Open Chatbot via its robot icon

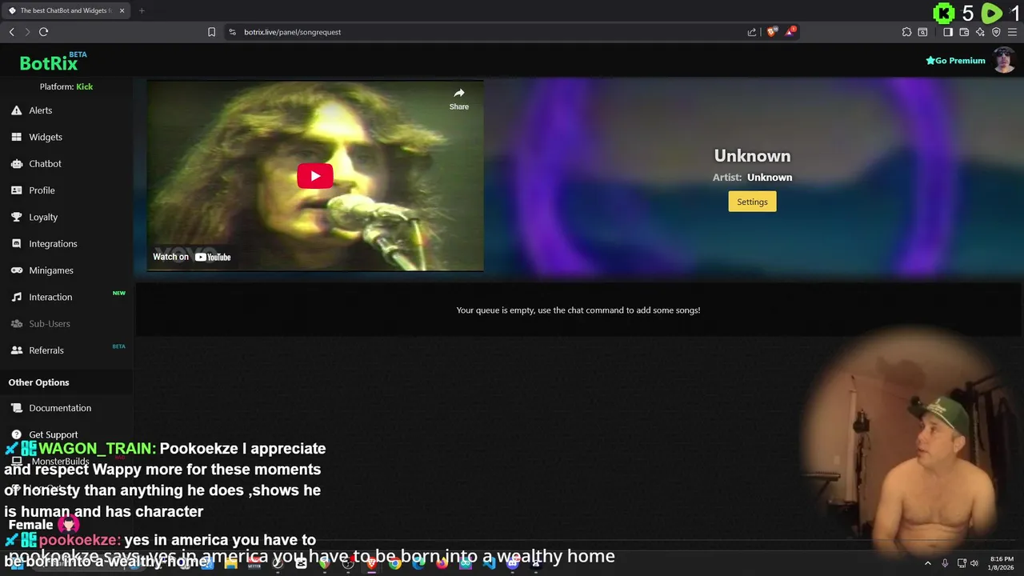click(x=16, y=163)
